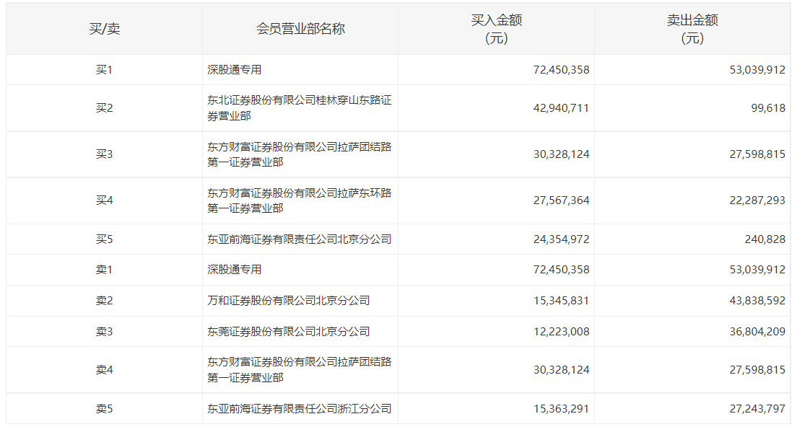Click 东莞证券股份有限公司北京分公司 name
This screenshot has height=432, width=797.
288,332
